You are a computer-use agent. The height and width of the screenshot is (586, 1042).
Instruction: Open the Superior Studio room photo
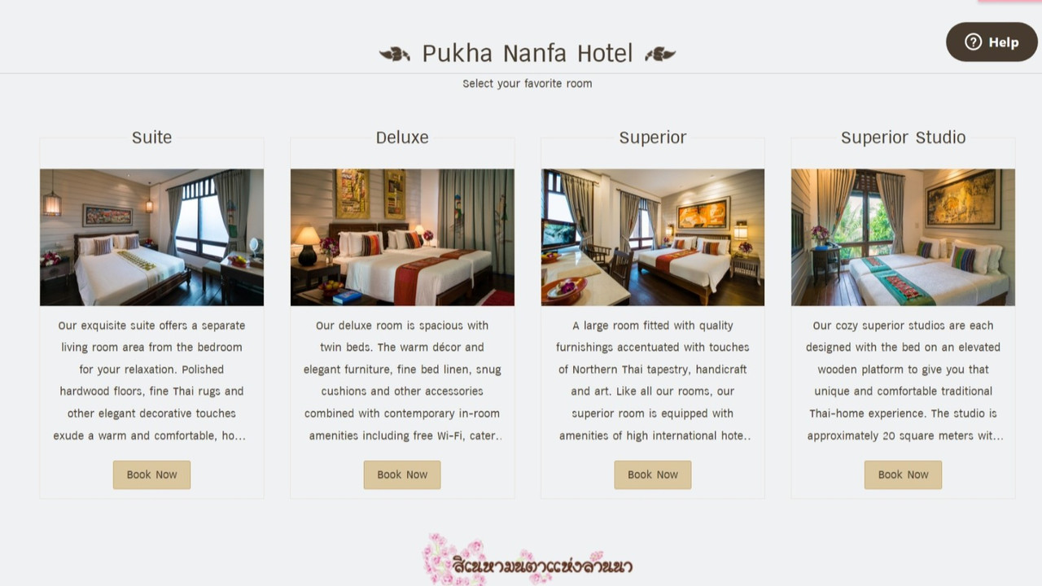903,238
